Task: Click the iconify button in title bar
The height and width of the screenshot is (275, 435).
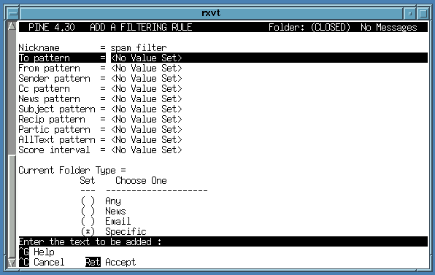Action: [410, 13]
